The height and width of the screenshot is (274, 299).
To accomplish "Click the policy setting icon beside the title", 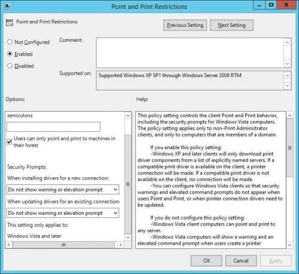I will 10,23.
